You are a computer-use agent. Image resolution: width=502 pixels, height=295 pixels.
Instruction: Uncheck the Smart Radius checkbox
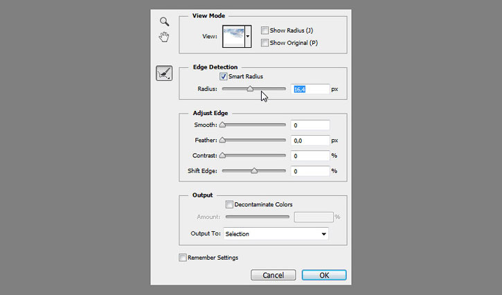click(223, 76)
